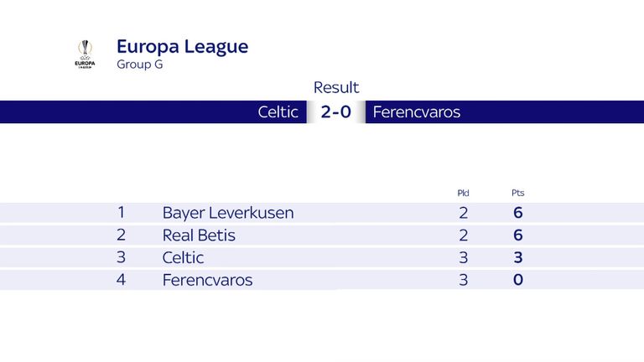This screenshot has height=362, width=644.
Task: Select the Europa League title heading
Action: pyautogui.click(x=182, y=47)
